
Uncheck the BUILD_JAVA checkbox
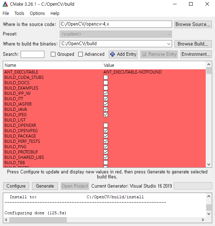pos(106,109)
